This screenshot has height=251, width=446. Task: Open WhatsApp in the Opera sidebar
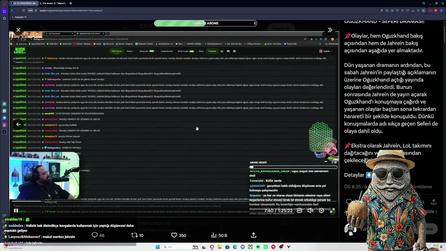click(4, 111)
